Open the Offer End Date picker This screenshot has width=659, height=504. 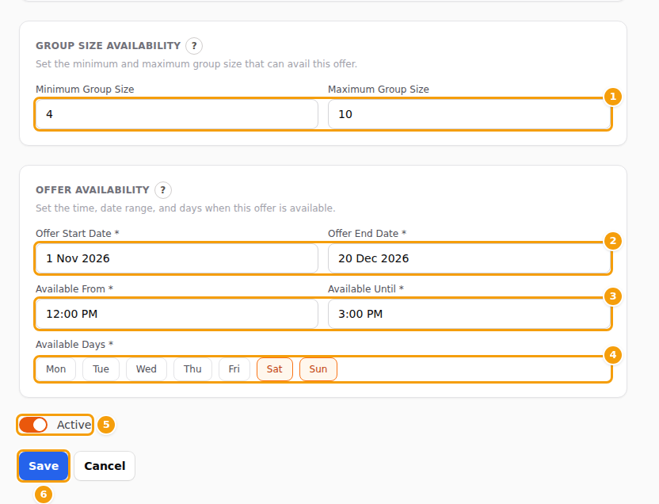coord(469,258)
